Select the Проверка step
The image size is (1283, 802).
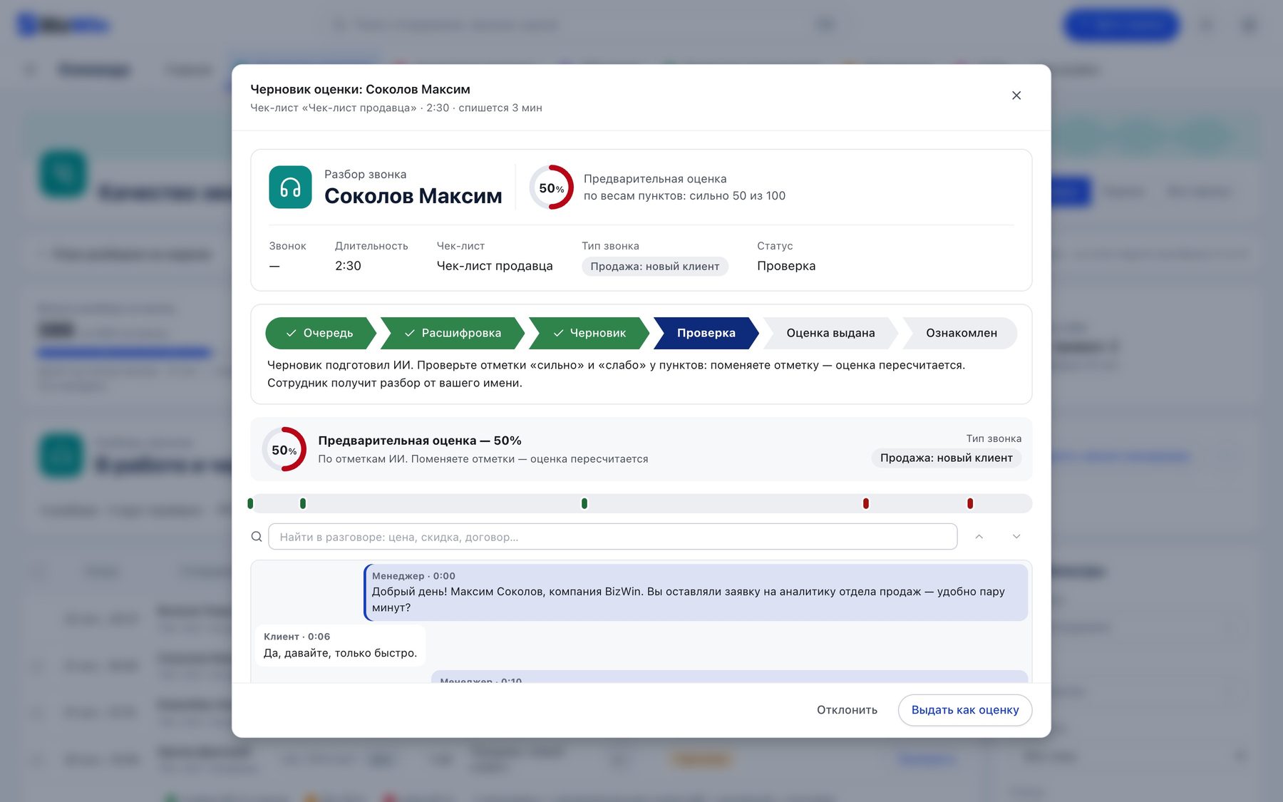[706, 333]
